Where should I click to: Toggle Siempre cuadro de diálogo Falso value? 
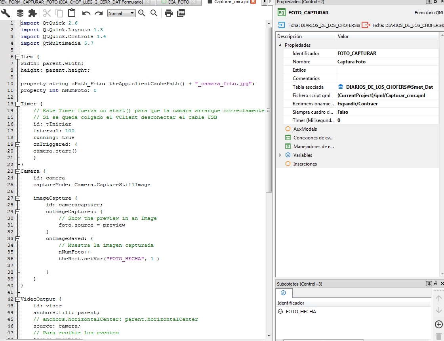click(x=387, y=112)
